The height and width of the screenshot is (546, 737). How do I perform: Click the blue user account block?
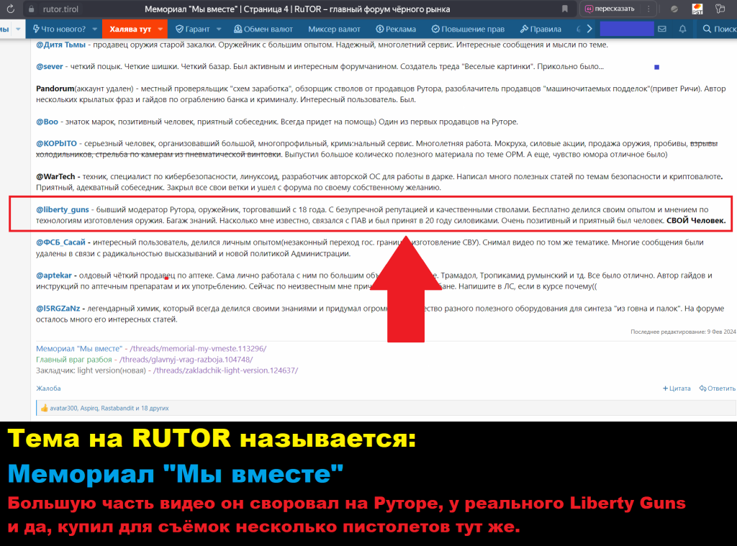pos(627,29)
